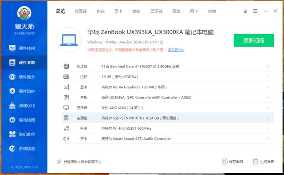Click the green 重新扫描 button
Viewport: 284px width, 175px height.
click(254, 40)
